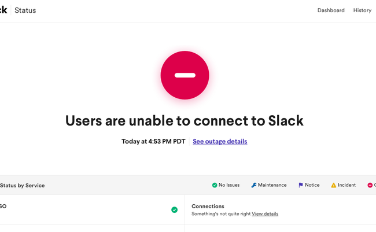The height and width of the screenshot is (232, 376).
Task: Click the No Issues legend label
Action: click(229, 185)
